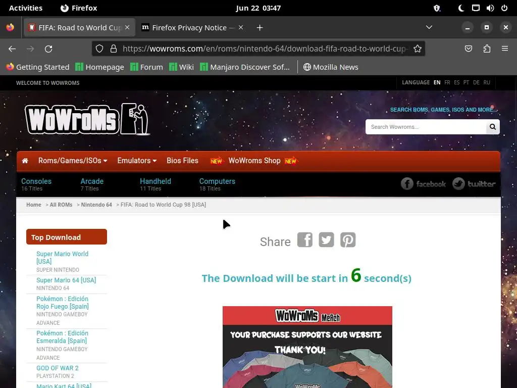Open the system volume indicator
The image size is (517, 388).
pos(490,8)
